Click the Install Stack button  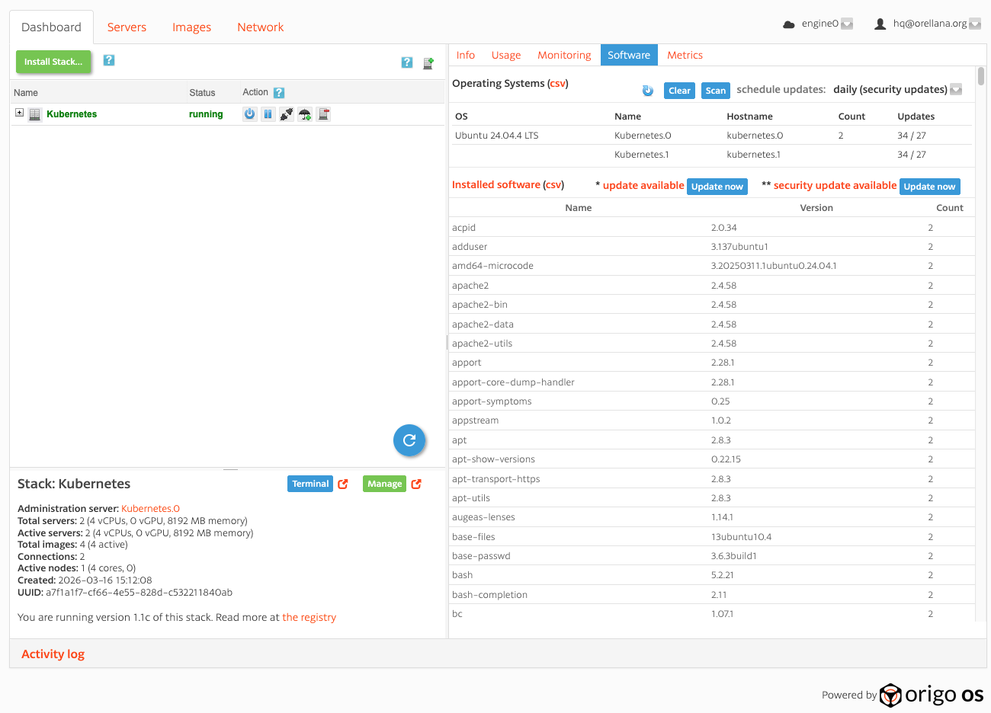(53, 62)
